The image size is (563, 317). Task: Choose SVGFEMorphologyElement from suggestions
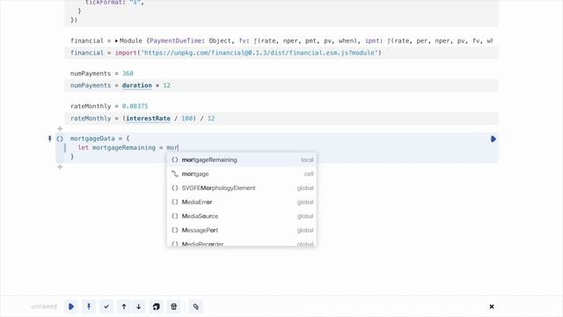pos(242,188)
